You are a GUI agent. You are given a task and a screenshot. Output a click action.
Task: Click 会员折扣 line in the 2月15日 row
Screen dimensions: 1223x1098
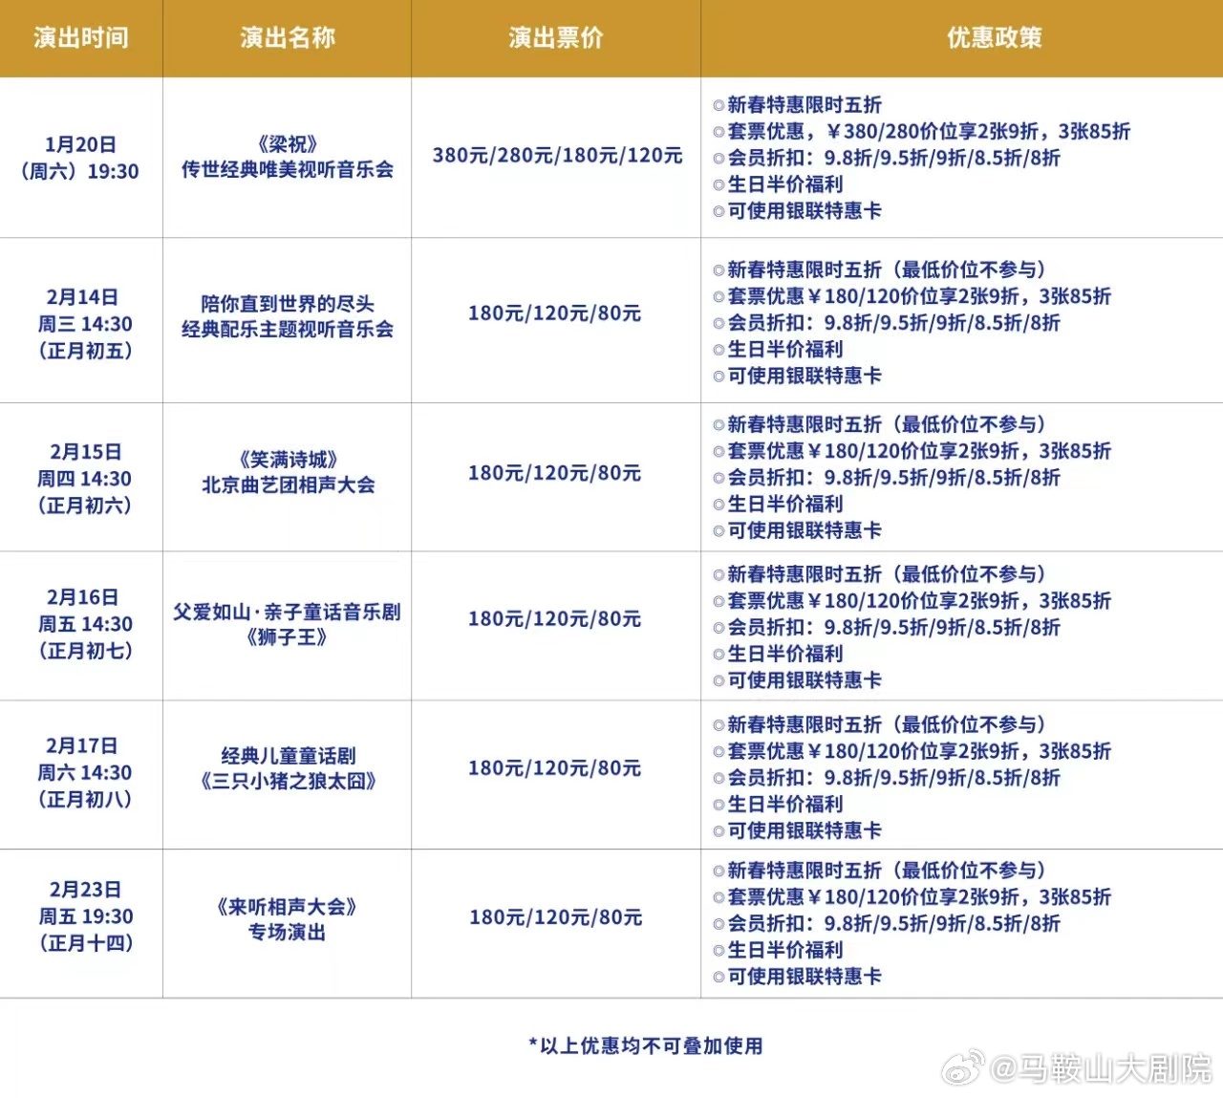coord(886,478)
